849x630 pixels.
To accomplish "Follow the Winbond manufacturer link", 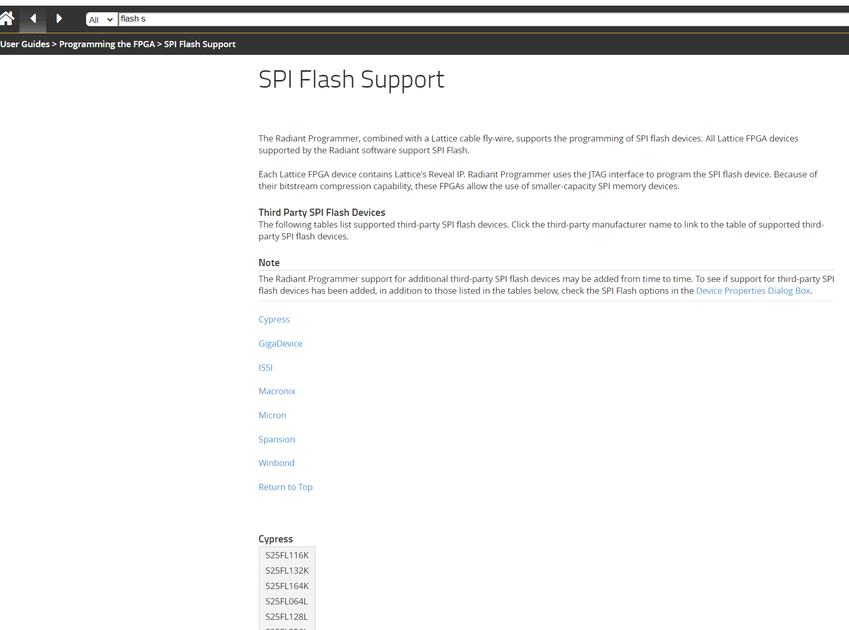I will pos(276,463).
